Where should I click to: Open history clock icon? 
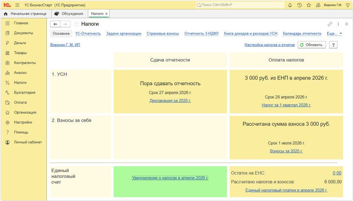click(299, 5)
